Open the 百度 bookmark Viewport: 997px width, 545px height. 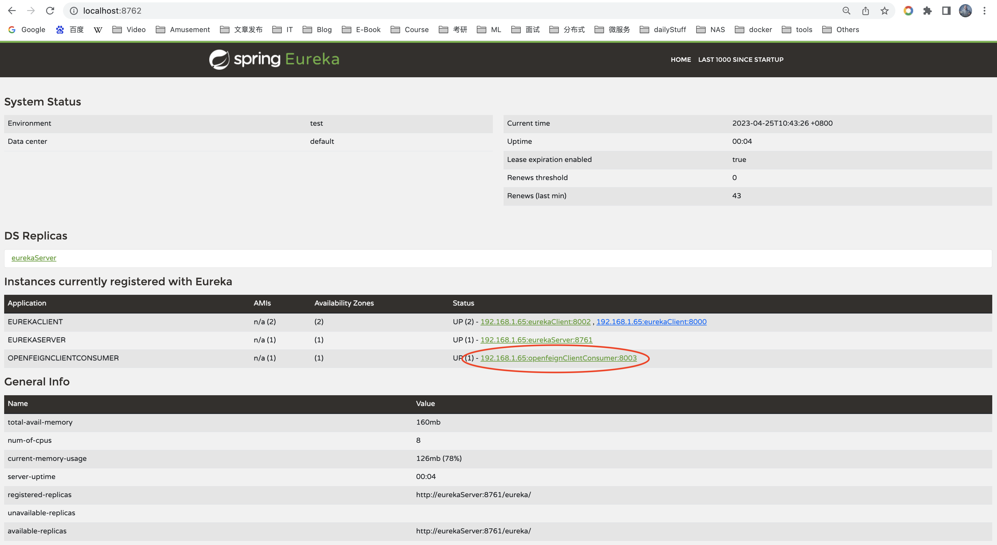70,30
